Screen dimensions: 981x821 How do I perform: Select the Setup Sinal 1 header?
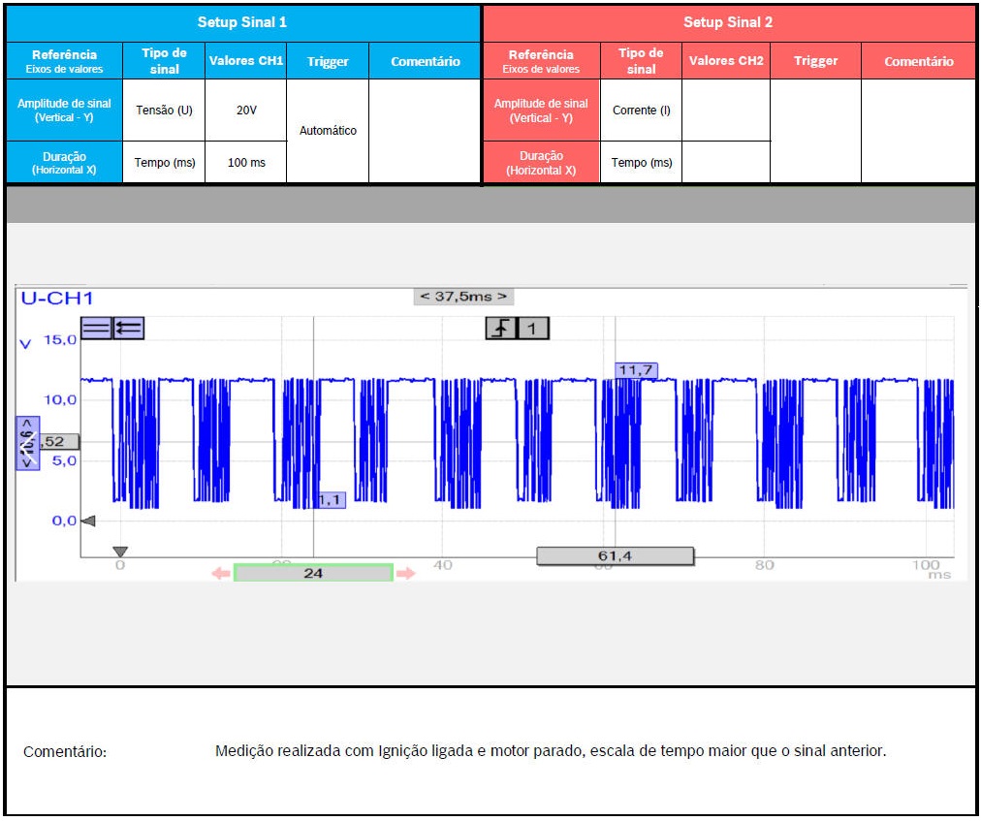pos(242,22)
